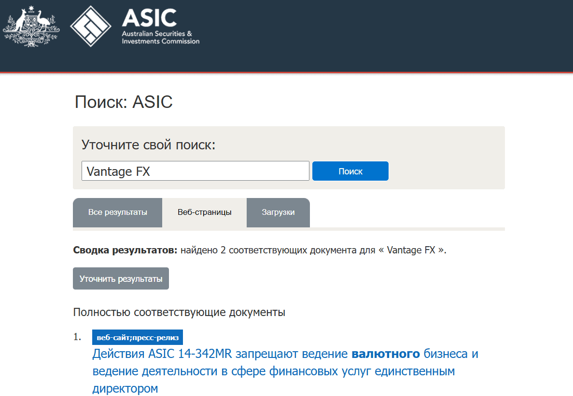Click the 'веб-сайт;пресс-релиз' category tag
This screenshot has height=396, width=573.
click(x=138, y=337)
